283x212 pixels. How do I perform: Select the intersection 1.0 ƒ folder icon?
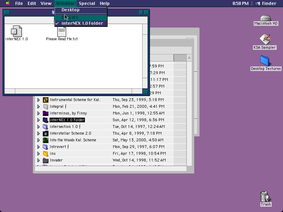[x=46, y=126]
